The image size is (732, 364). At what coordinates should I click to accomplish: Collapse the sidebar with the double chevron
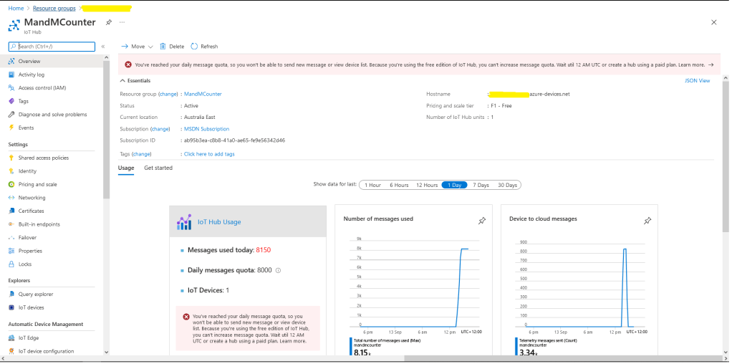103,47
